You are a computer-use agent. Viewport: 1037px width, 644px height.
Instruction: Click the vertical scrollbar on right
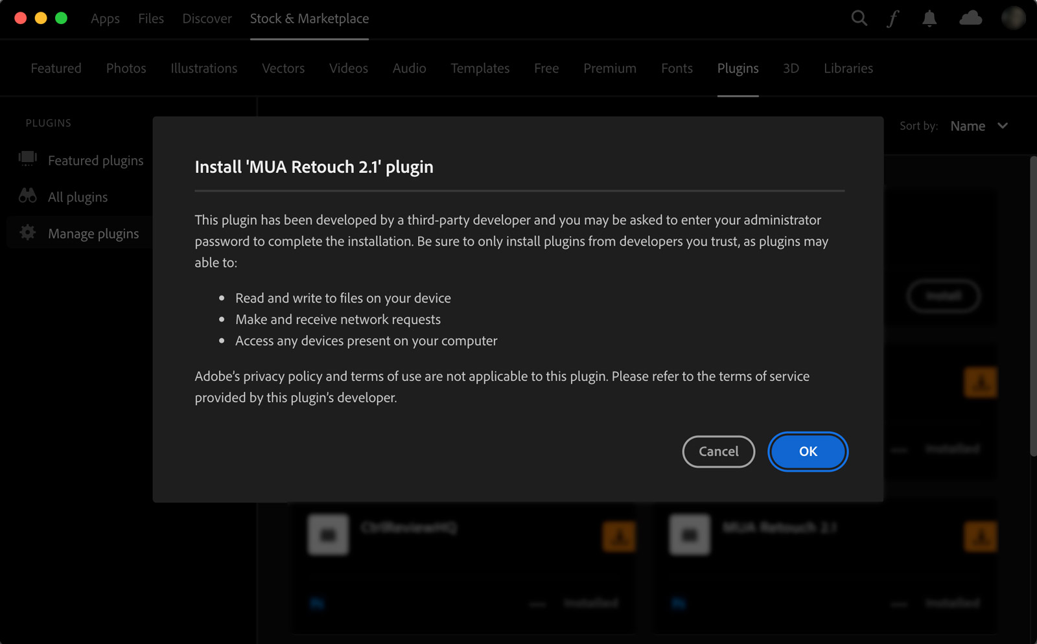tap(1033, 305)
